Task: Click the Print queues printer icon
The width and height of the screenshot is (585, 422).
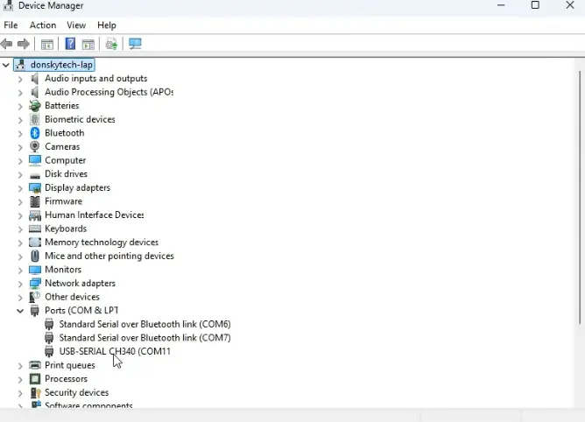Action: pyautogui.click(x=35, y=365)
